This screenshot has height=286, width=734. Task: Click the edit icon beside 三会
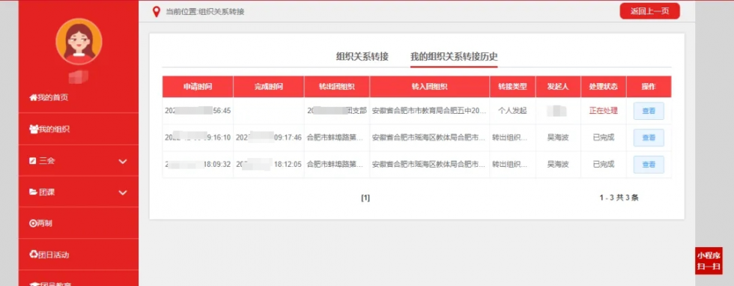(33, 160)
